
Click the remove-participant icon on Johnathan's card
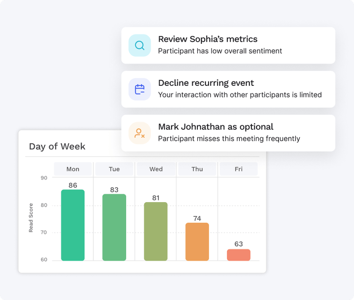[x=139, y=133]
